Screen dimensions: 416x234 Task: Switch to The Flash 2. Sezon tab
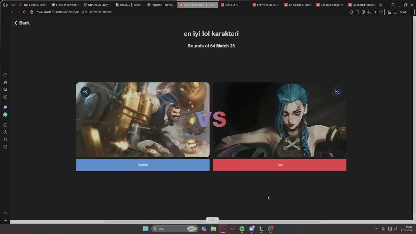pos(32,5)
